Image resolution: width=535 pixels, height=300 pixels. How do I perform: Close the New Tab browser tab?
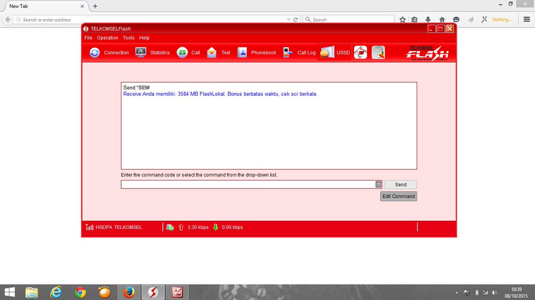click(x=82, y=6)
